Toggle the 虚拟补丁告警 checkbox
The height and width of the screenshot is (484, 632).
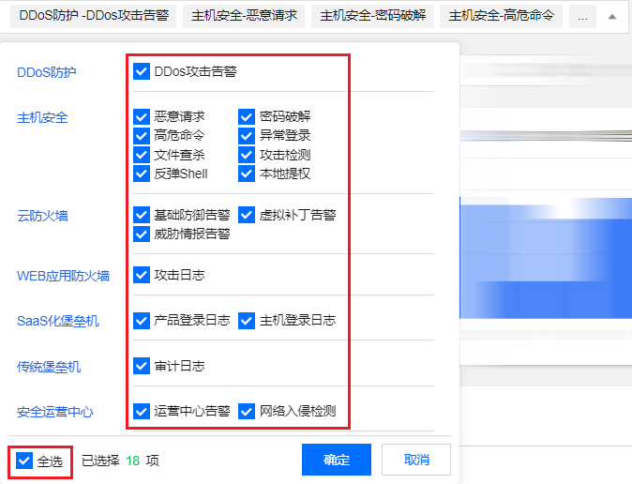247,215
